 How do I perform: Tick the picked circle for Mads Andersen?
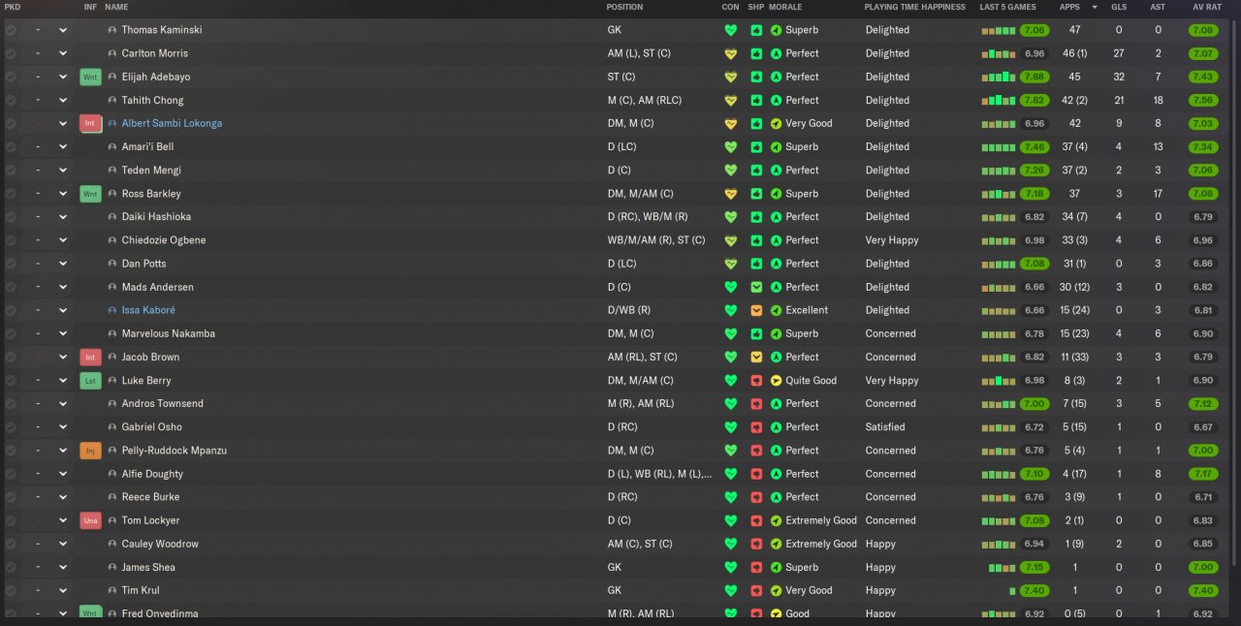pyautogui.click(x=11, y=287)
